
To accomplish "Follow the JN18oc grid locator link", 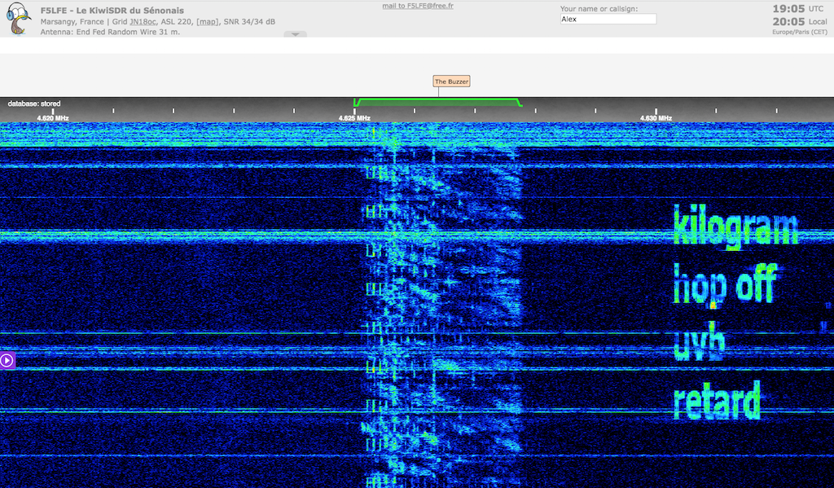I will pos(143,21).
